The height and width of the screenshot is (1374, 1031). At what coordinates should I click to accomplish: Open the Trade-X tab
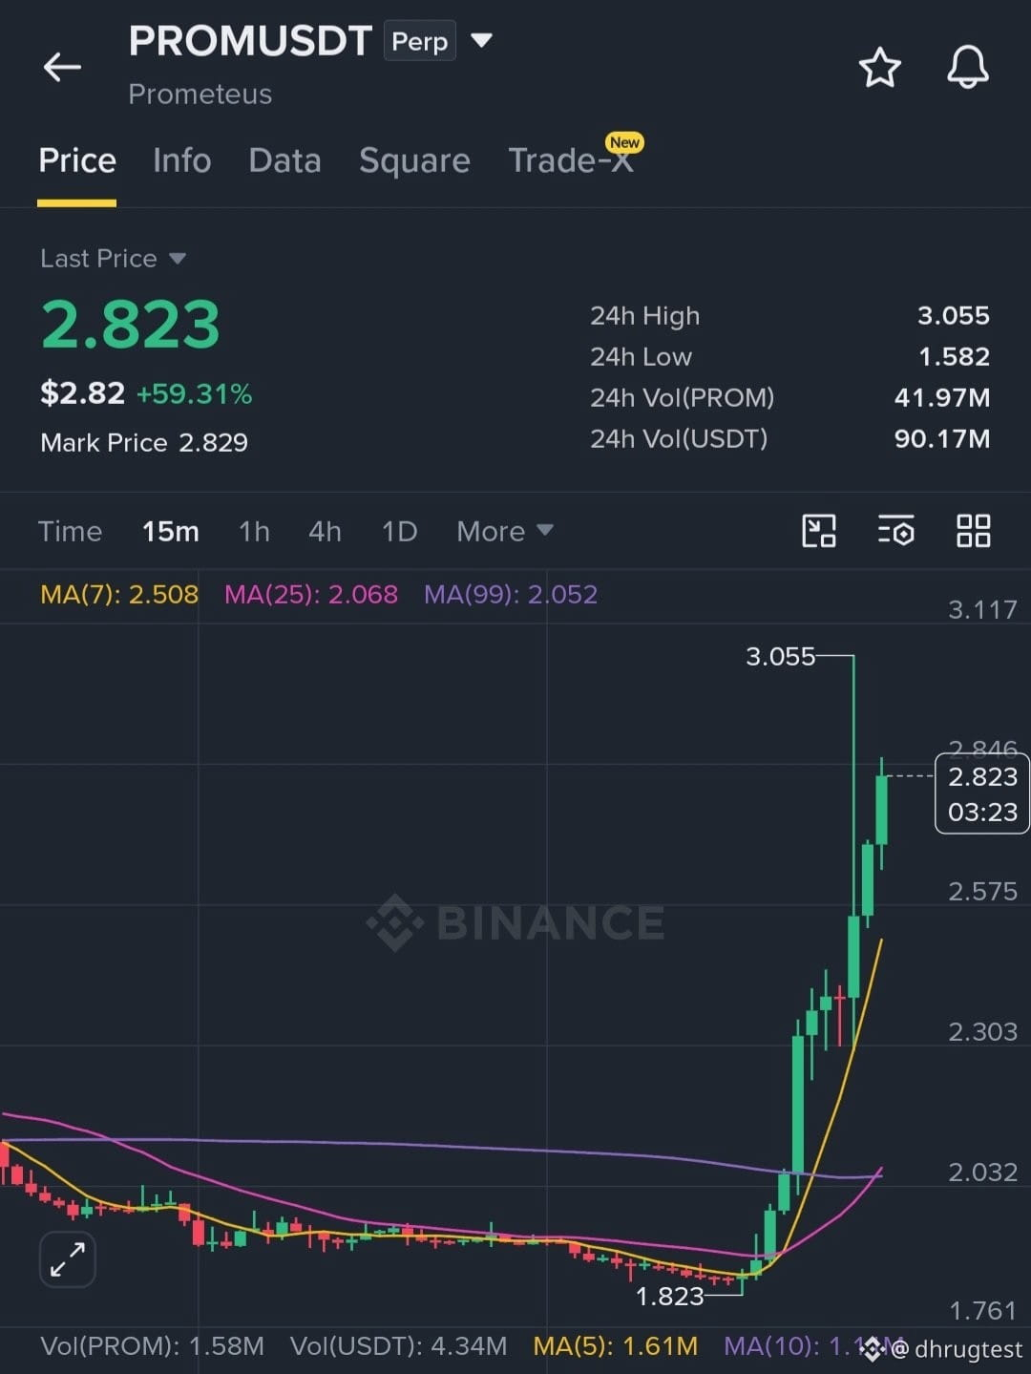(571, 160)
